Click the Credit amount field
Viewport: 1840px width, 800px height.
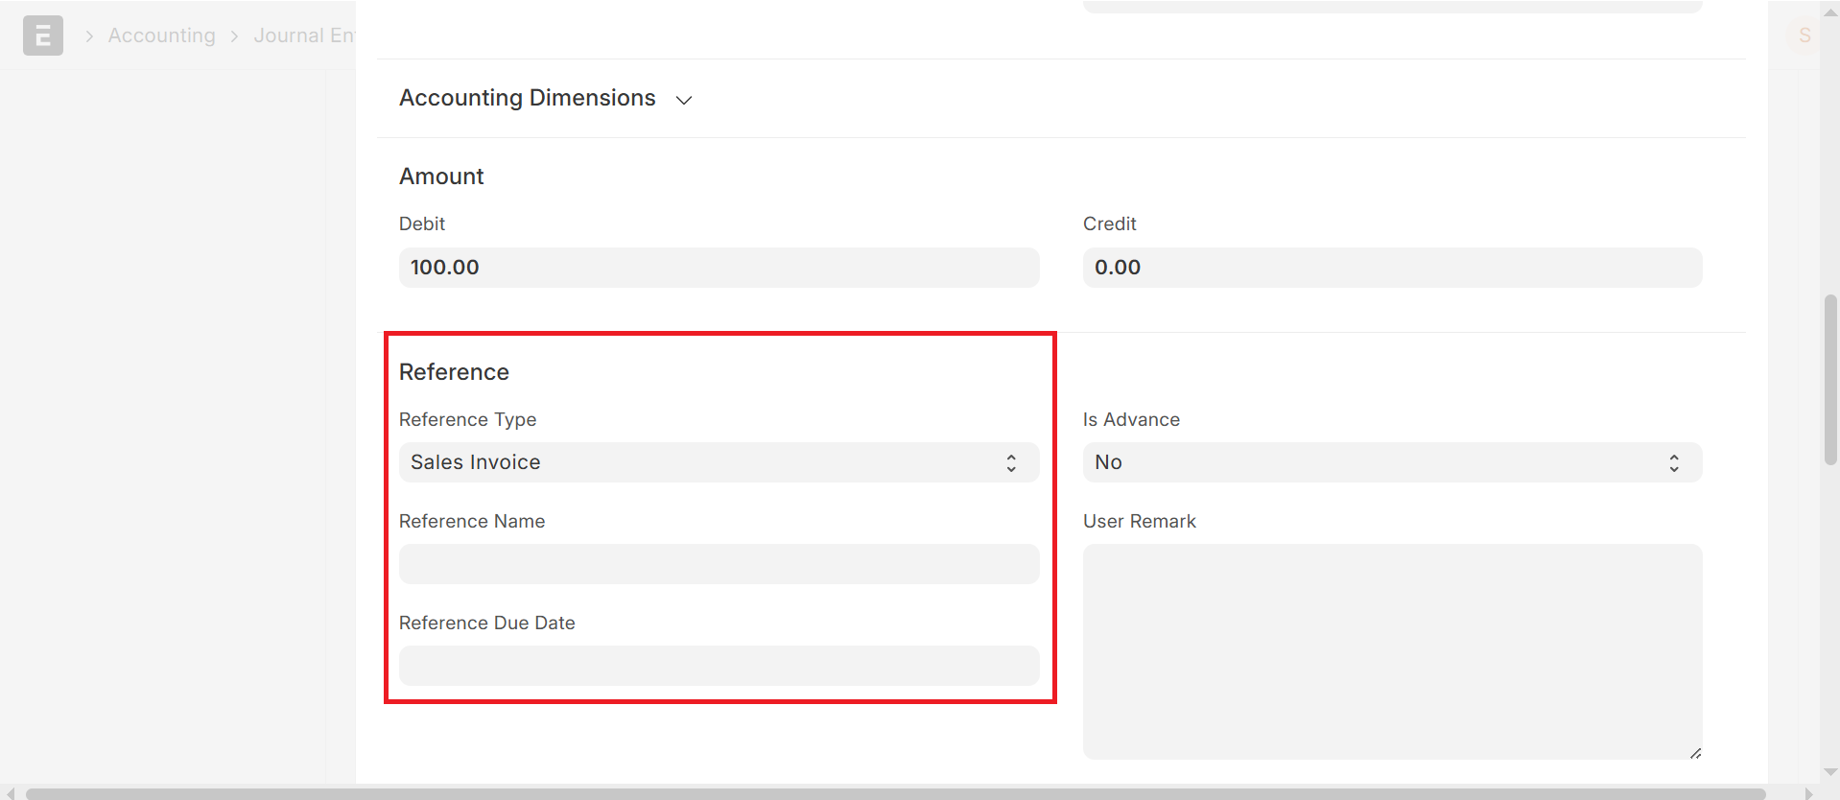coord(1391,268)
